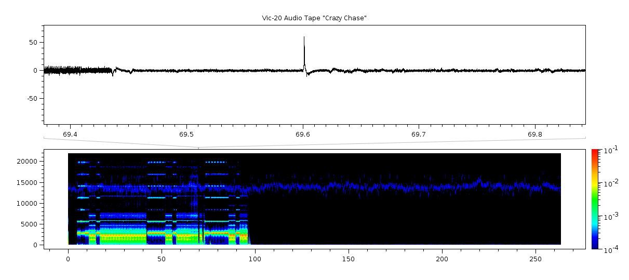629x280 pixels.
Task: Click the 10⁻⁴ colorbar label
Action: tap(609, 250)
